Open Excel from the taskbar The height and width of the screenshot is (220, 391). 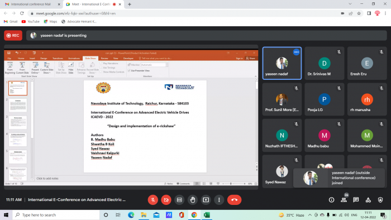tap(207, 215)
